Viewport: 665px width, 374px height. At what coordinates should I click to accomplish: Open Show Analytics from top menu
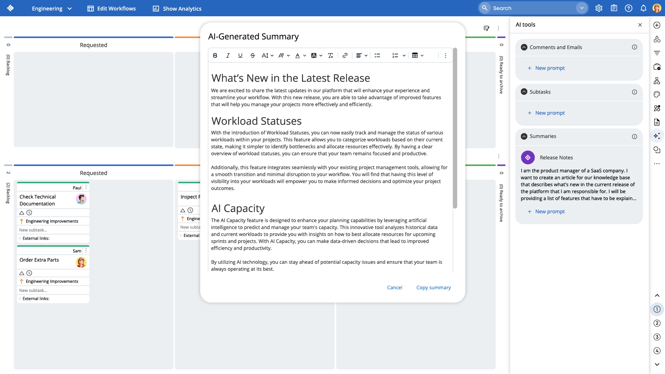click(177, 8)
